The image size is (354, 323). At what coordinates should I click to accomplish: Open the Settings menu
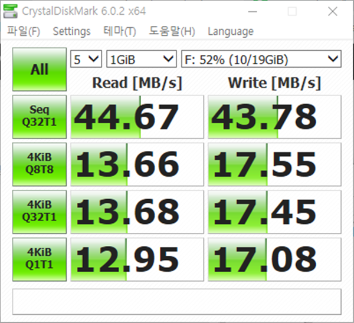[71, 31]
